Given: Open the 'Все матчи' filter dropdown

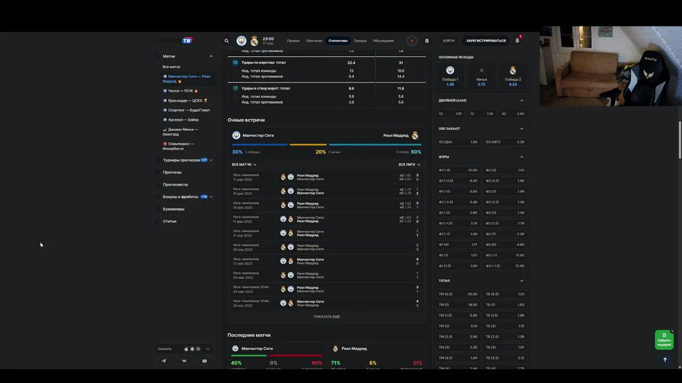Looking at the screenshot, I should (x=244, y=165).
